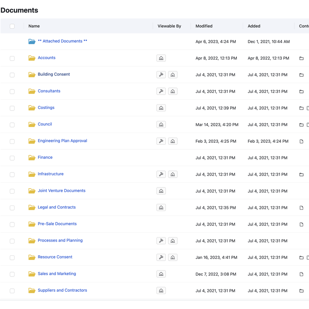This screenshot has width=309, height=309.
Task: Click the folder contents icon in Infrastructure row
Action: pos(301,174)
